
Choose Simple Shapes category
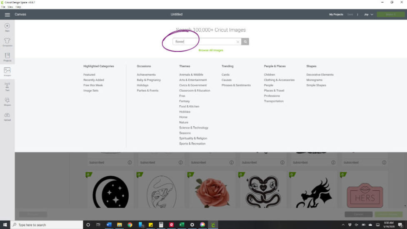[x=316, y=85]
